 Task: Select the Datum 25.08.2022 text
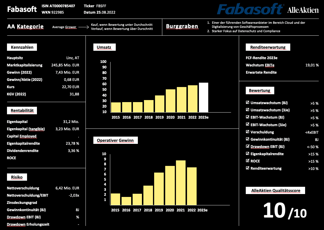tap(99, 12)
